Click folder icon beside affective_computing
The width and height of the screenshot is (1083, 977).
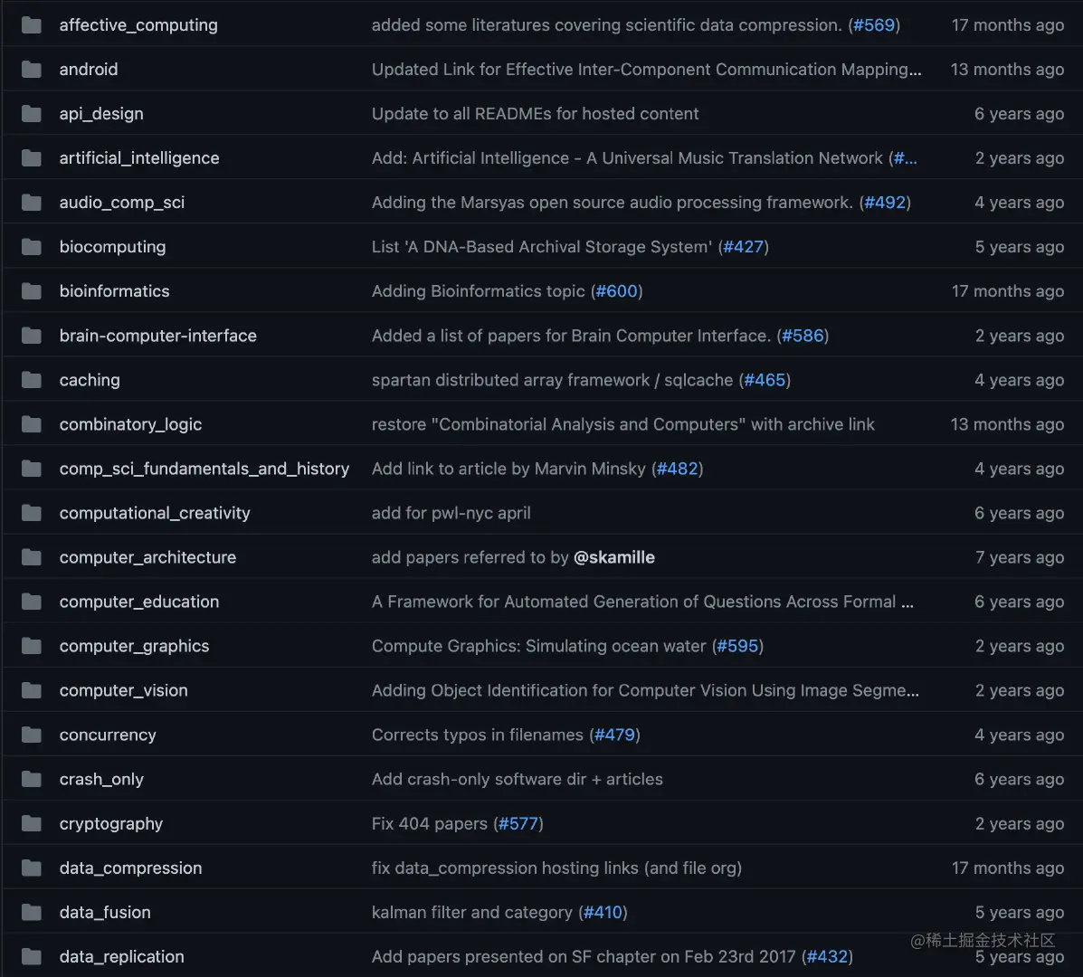[31, 25]
